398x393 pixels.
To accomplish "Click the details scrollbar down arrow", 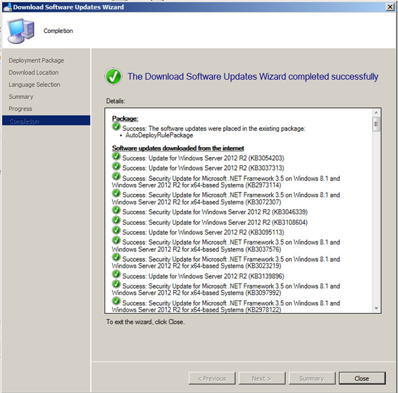I will click(376, 309).
